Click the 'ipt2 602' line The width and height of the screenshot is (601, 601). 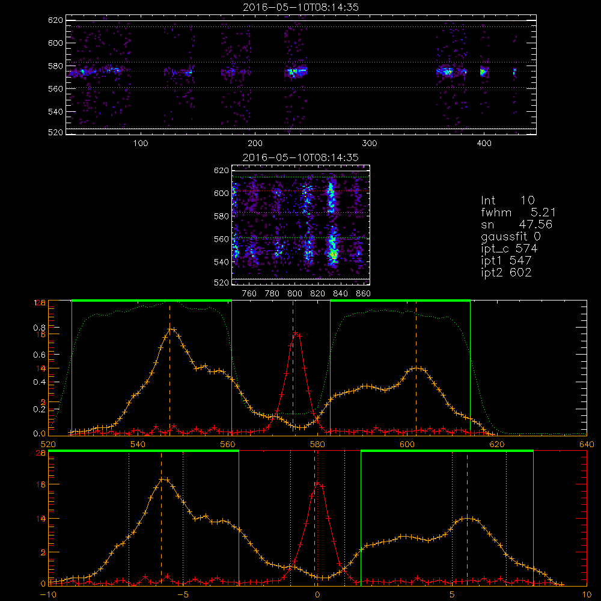[x=506, y=272]
